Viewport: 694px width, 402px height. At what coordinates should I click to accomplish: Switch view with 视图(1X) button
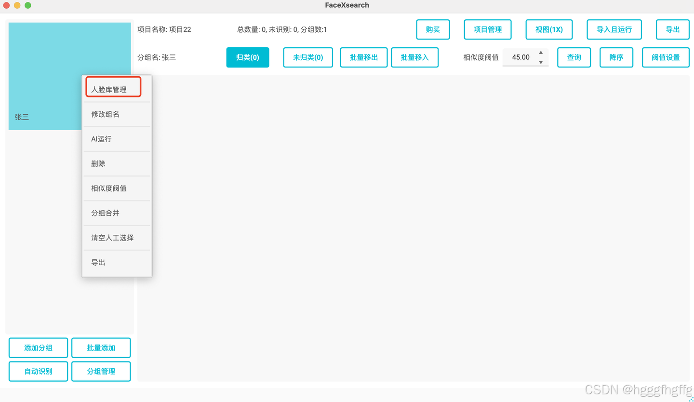(x=549, y=29)
